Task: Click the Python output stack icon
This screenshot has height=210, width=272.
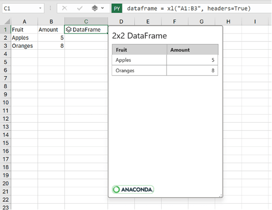Action: click(x=95, y=8)
